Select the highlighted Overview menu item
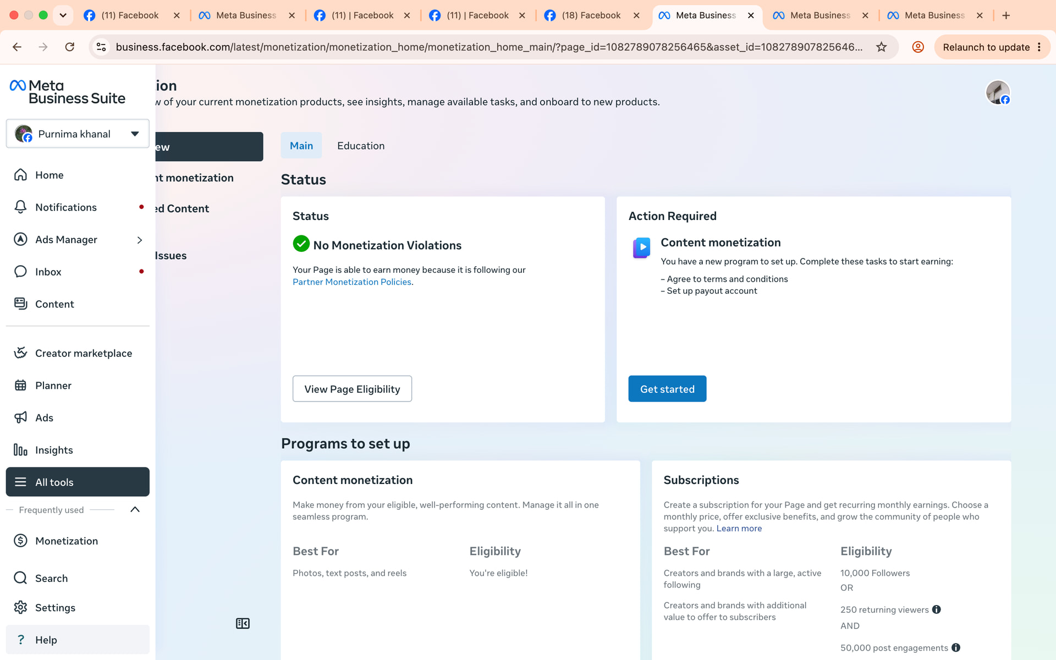The width and height of the screenshot is (1056, 660). [x=209, y=146]
